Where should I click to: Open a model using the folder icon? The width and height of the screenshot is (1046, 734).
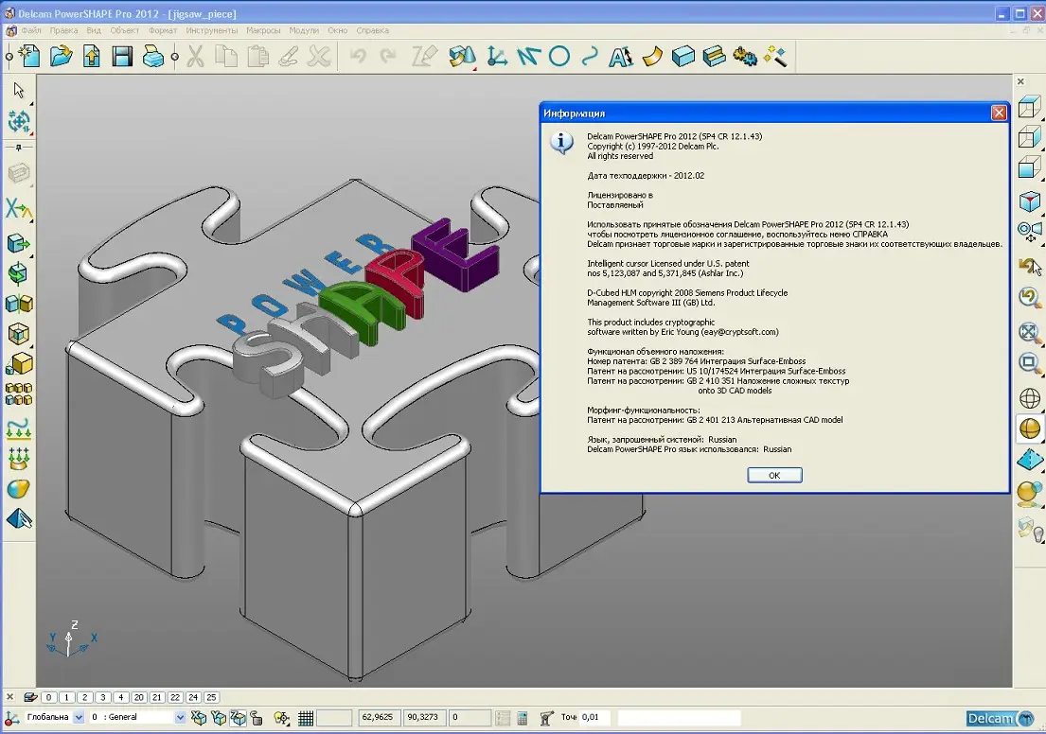pyautogui.click(x=61, y=56)
